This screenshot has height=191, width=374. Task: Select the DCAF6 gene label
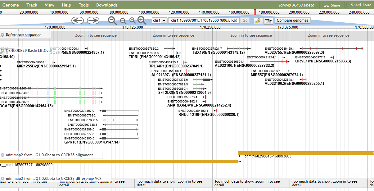(x=26, y=106)
